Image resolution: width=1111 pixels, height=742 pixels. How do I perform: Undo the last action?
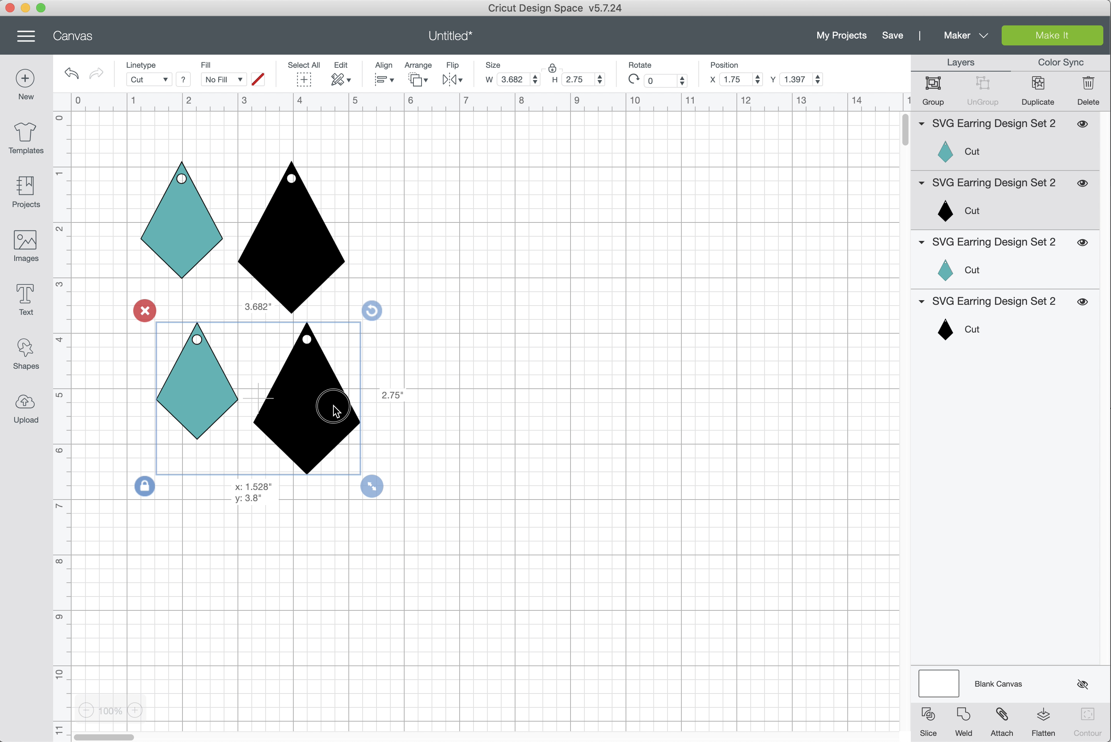pyautogui.click(x=72, y=74)
